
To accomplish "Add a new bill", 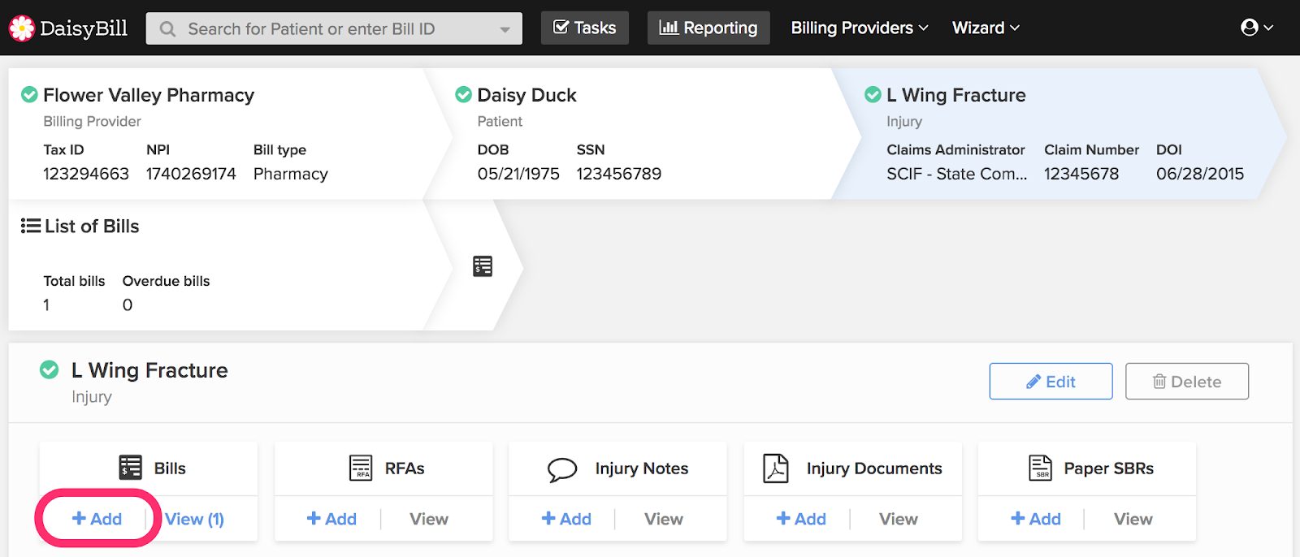I will 97,519.
